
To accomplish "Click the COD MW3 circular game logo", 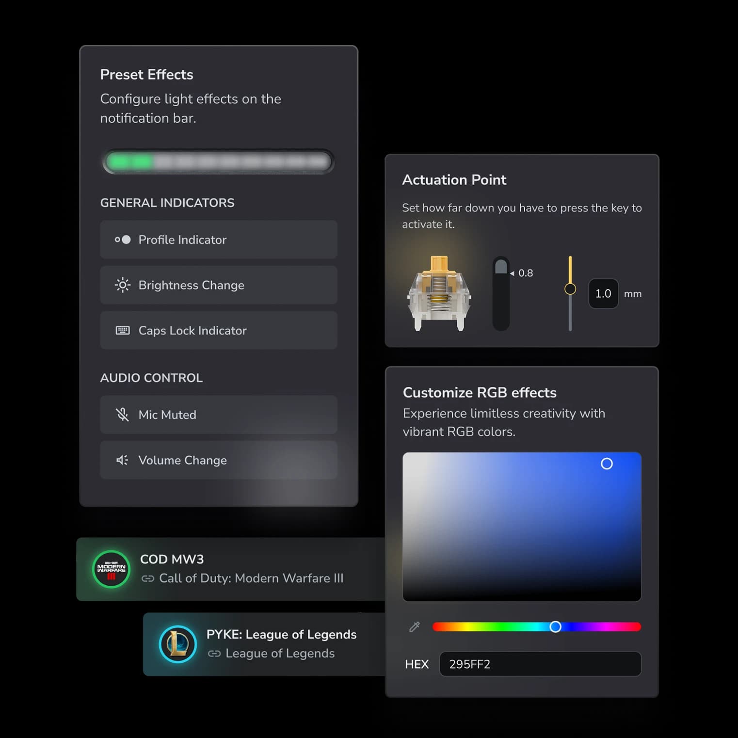I will click(111, 569).
